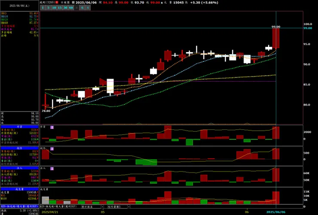Click the 投信 row showing 11759
The width and height of the screenshot is (318, 215).
[x=19, y=154]
